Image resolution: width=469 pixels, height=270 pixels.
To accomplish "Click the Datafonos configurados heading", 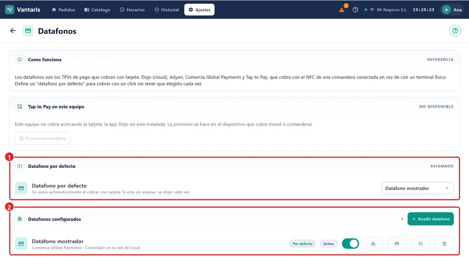I will [x=55, y=219].
